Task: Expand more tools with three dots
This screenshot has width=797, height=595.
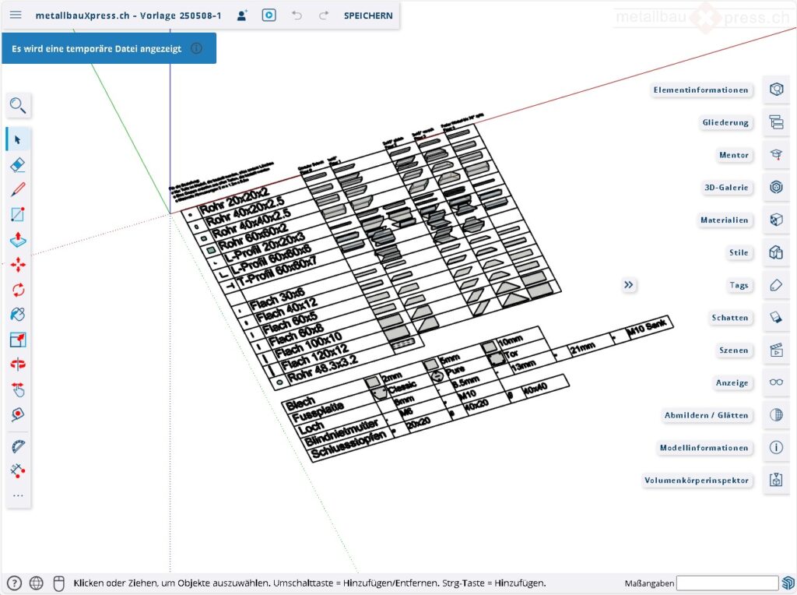Action: tap(18, 495)
